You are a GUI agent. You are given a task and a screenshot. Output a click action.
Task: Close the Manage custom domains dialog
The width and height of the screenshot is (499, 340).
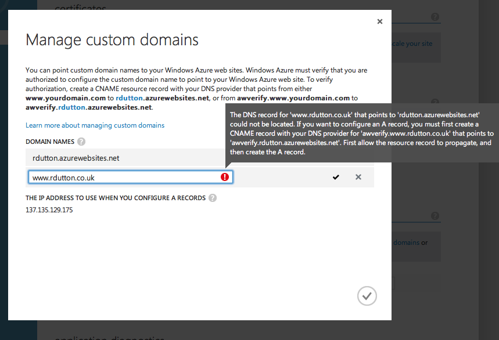(380, 21)
